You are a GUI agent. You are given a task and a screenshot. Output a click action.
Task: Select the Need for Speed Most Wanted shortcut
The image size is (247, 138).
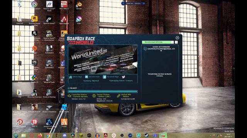point(49,36)
